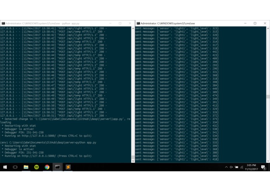Click the message with light_level 442
This screenshot has width=270, height=191.
[177, 52]
